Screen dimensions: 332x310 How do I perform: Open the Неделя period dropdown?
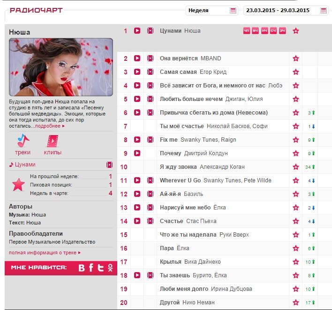pos(212,10)
